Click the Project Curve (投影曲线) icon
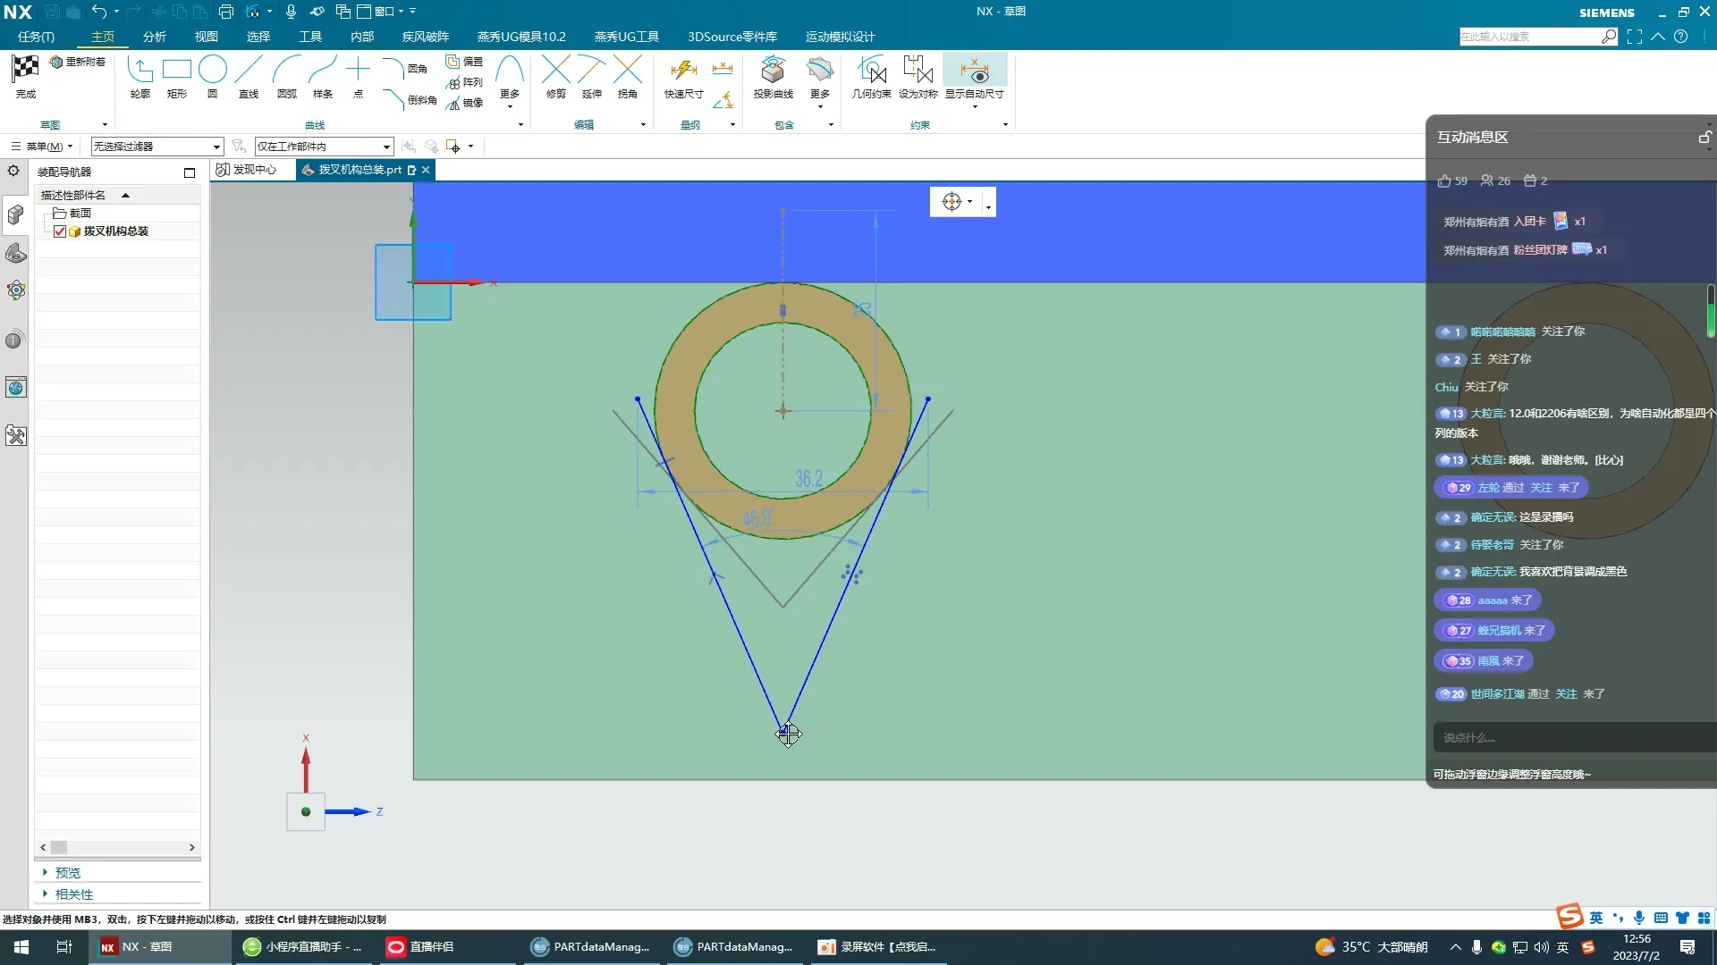 (x=773, y=71)
